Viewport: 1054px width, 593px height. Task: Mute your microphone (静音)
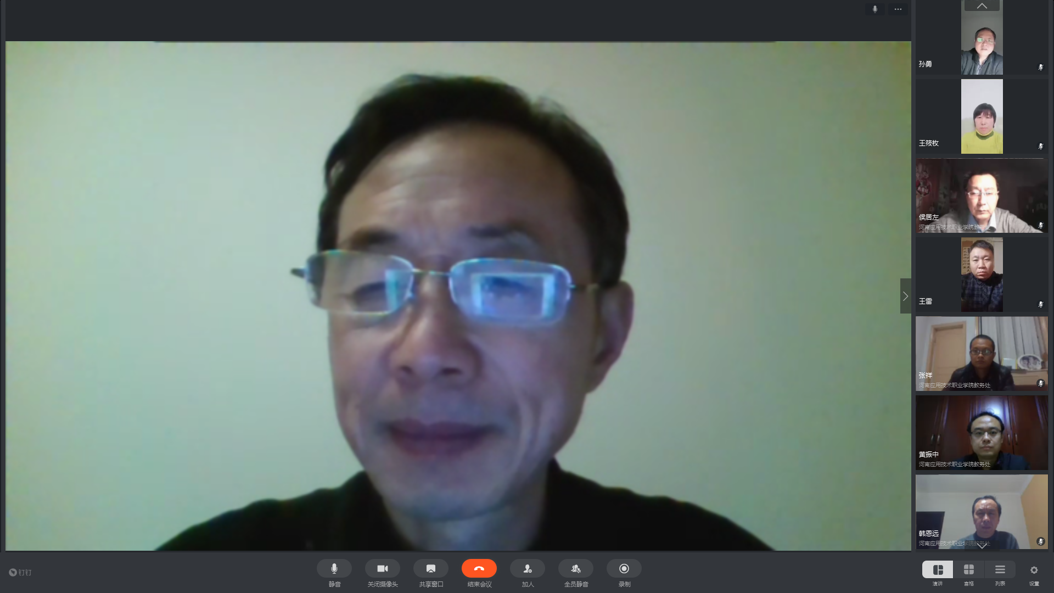pos(334,568)
